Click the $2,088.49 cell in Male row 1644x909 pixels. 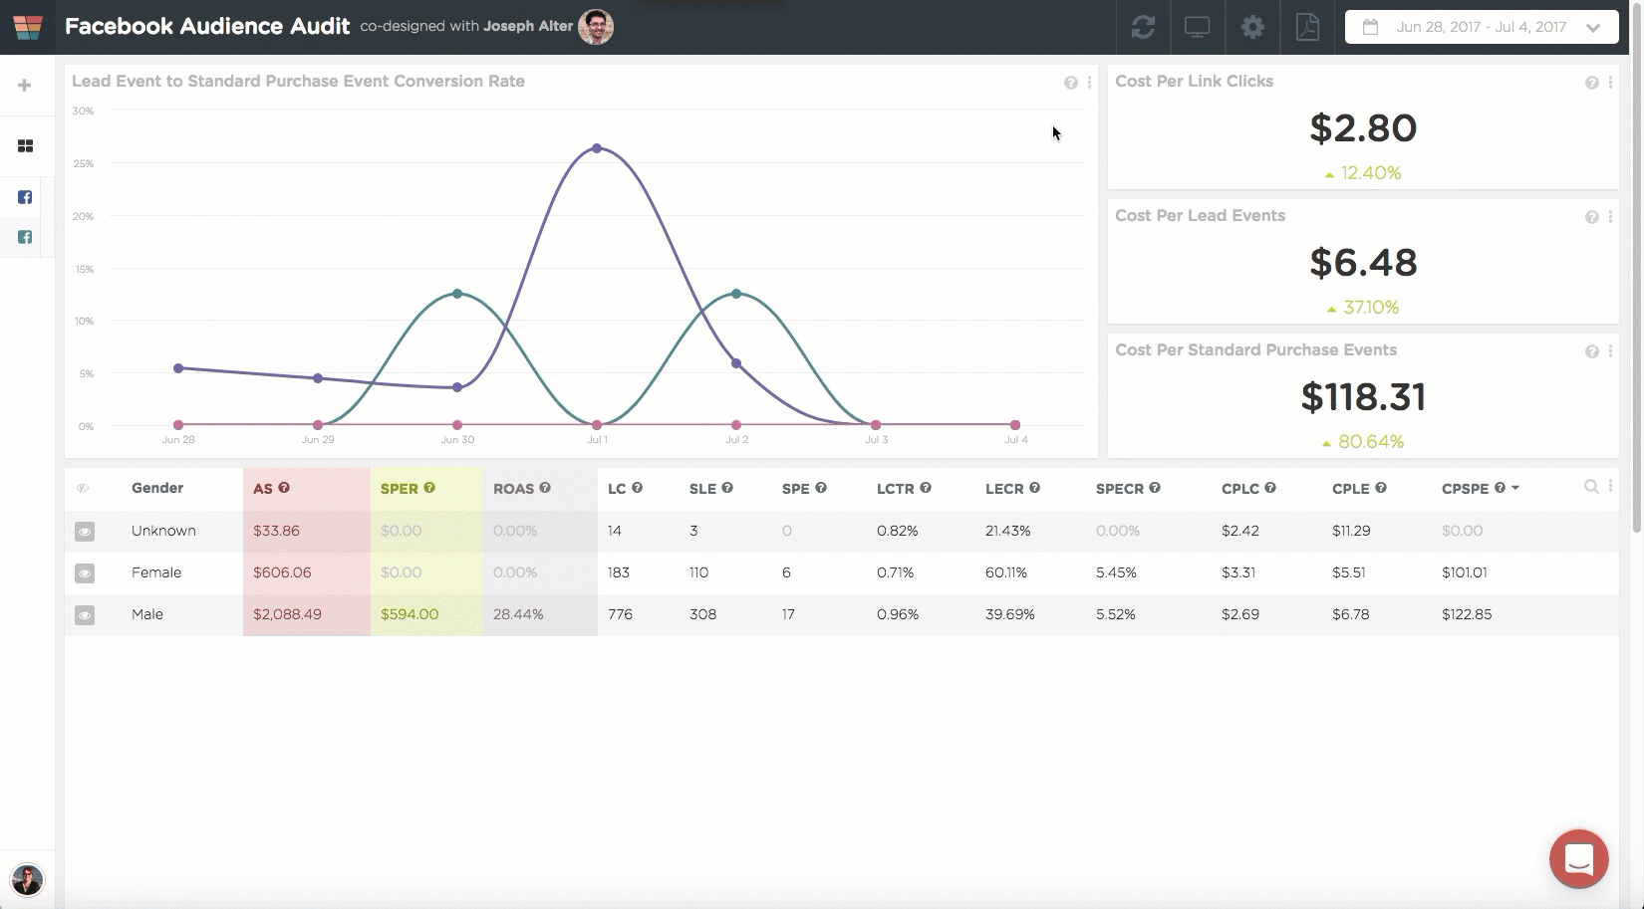click(287, 614)
